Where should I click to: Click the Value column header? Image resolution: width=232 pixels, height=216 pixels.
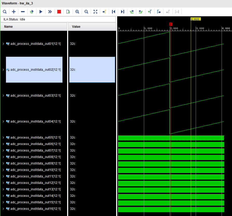click(x=92, y=27)
